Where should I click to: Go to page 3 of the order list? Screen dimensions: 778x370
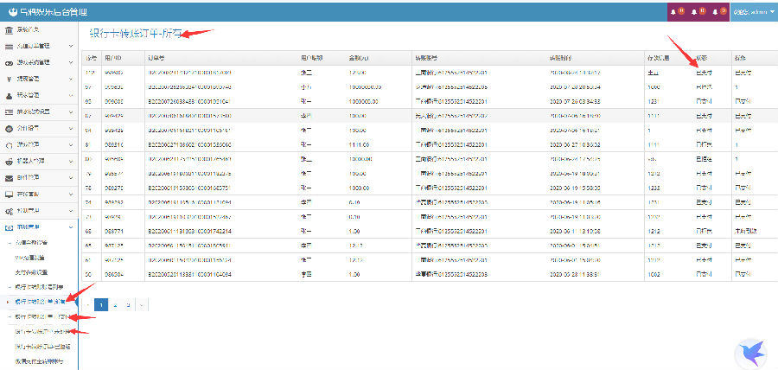point(128,304)
